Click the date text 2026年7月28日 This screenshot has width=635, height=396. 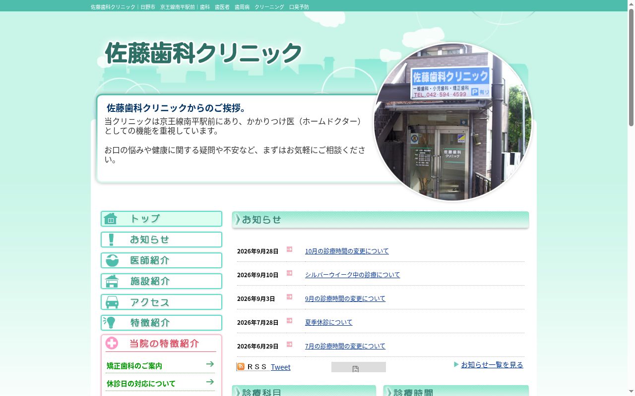point(257,323)
